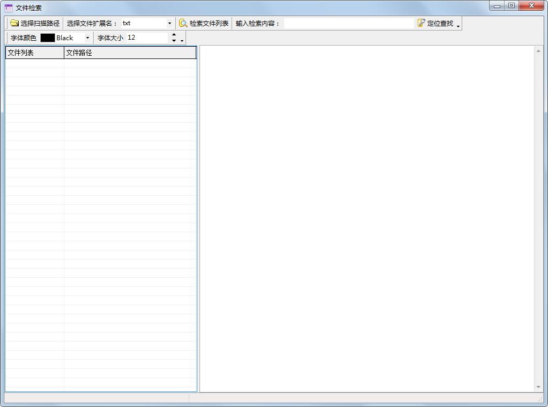The height and width of the screenshot is (407, 548).
Task: Open the file extension dropdown showing txt
Action: [169, 23]
